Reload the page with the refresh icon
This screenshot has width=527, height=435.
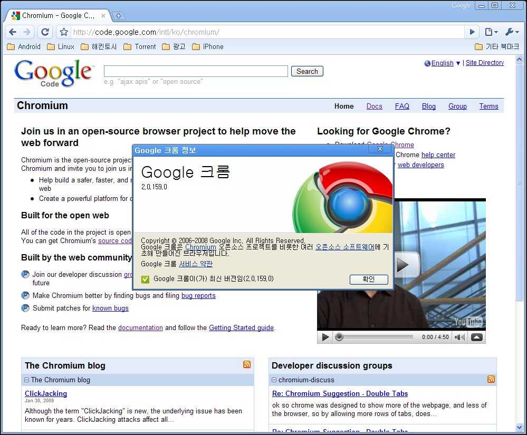(45, 32)
